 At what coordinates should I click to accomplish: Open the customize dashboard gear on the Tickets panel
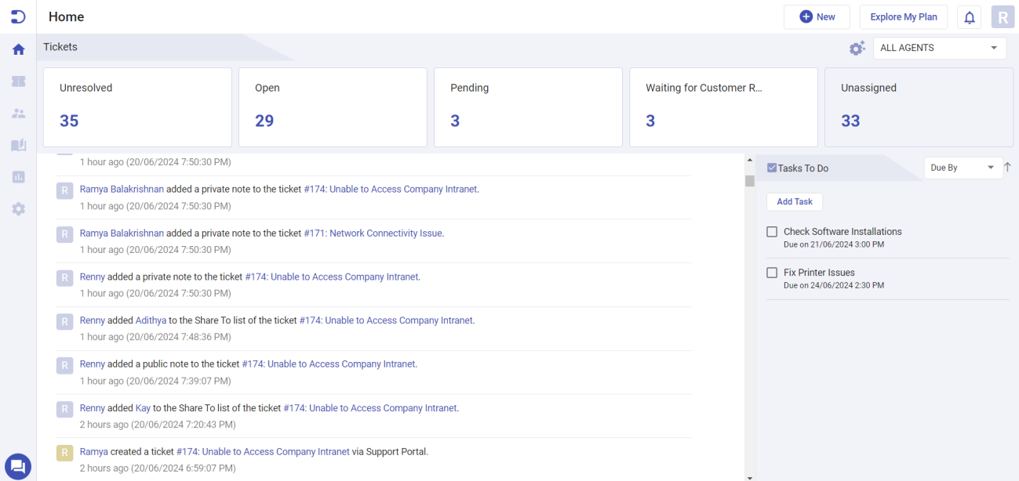coord(857,48)
